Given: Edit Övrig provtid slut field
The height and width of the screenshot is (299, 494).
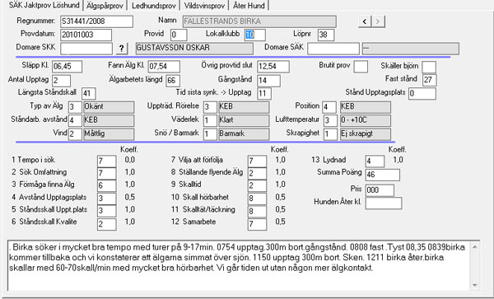Looking at the screenshot, I should (x=273, y=67).
